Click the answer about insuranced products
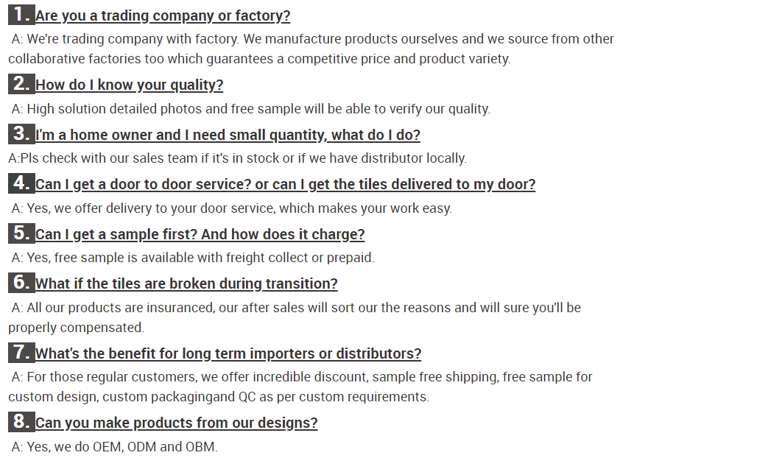This screenshot has height=458, width=782. click(295, 317)
